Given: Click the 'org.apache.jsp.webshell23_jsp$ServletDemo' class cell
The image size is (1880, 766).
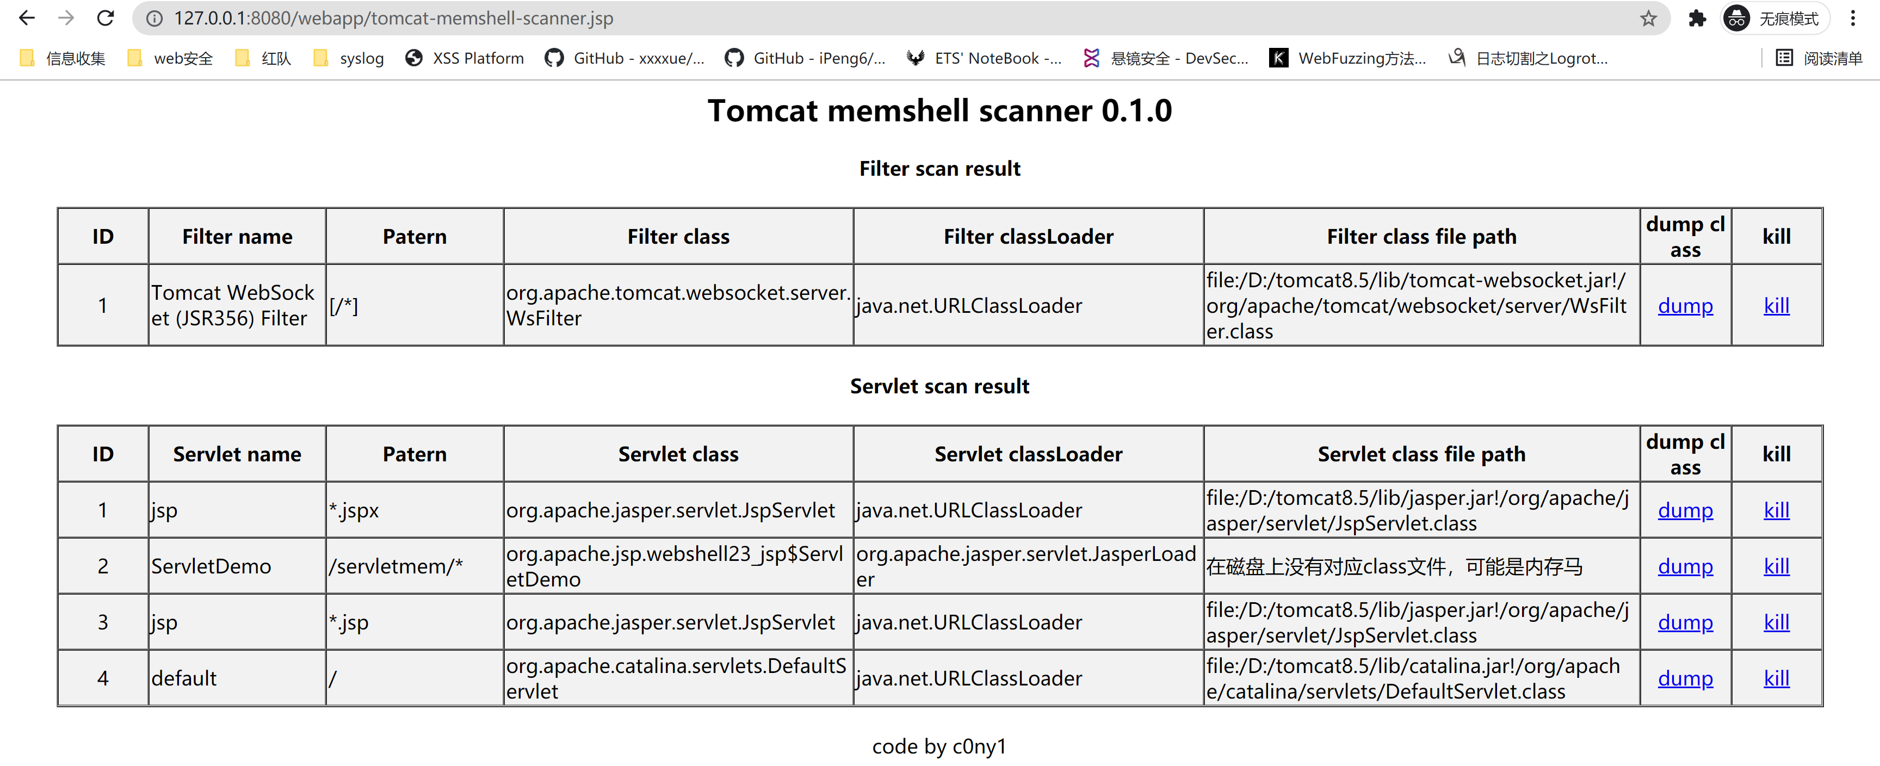Looking at the screenshot, I should point(678,566).
